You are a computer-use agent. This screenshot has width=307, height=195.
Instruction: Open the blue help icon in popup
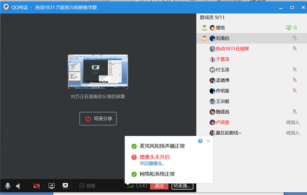click(x=200, y=141)
